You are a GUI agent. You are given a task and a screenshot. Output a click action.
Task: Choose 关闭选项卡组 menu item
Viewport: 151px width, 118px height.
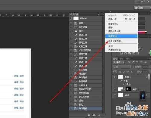click(121, 50)
